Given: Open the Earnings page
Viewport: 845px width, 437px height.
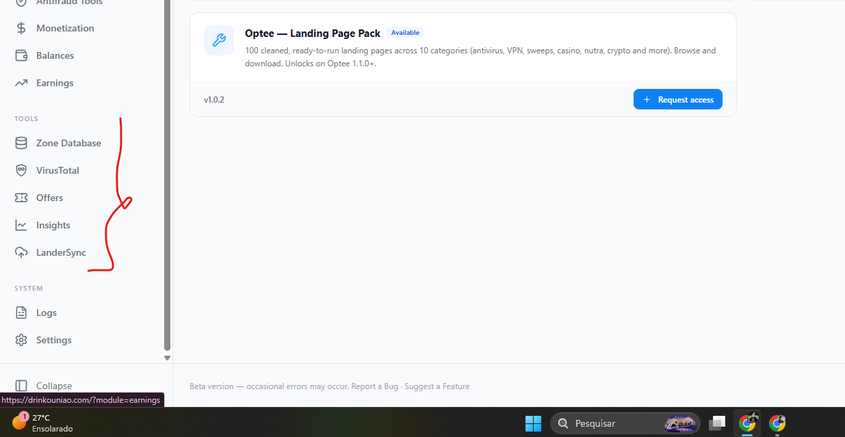Looking at the screenshot, I should click(55, 83).
